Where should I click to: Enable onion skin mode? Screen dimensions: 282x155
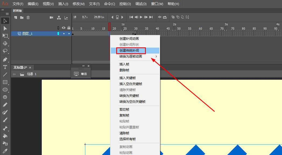click(x=173, y=17)
